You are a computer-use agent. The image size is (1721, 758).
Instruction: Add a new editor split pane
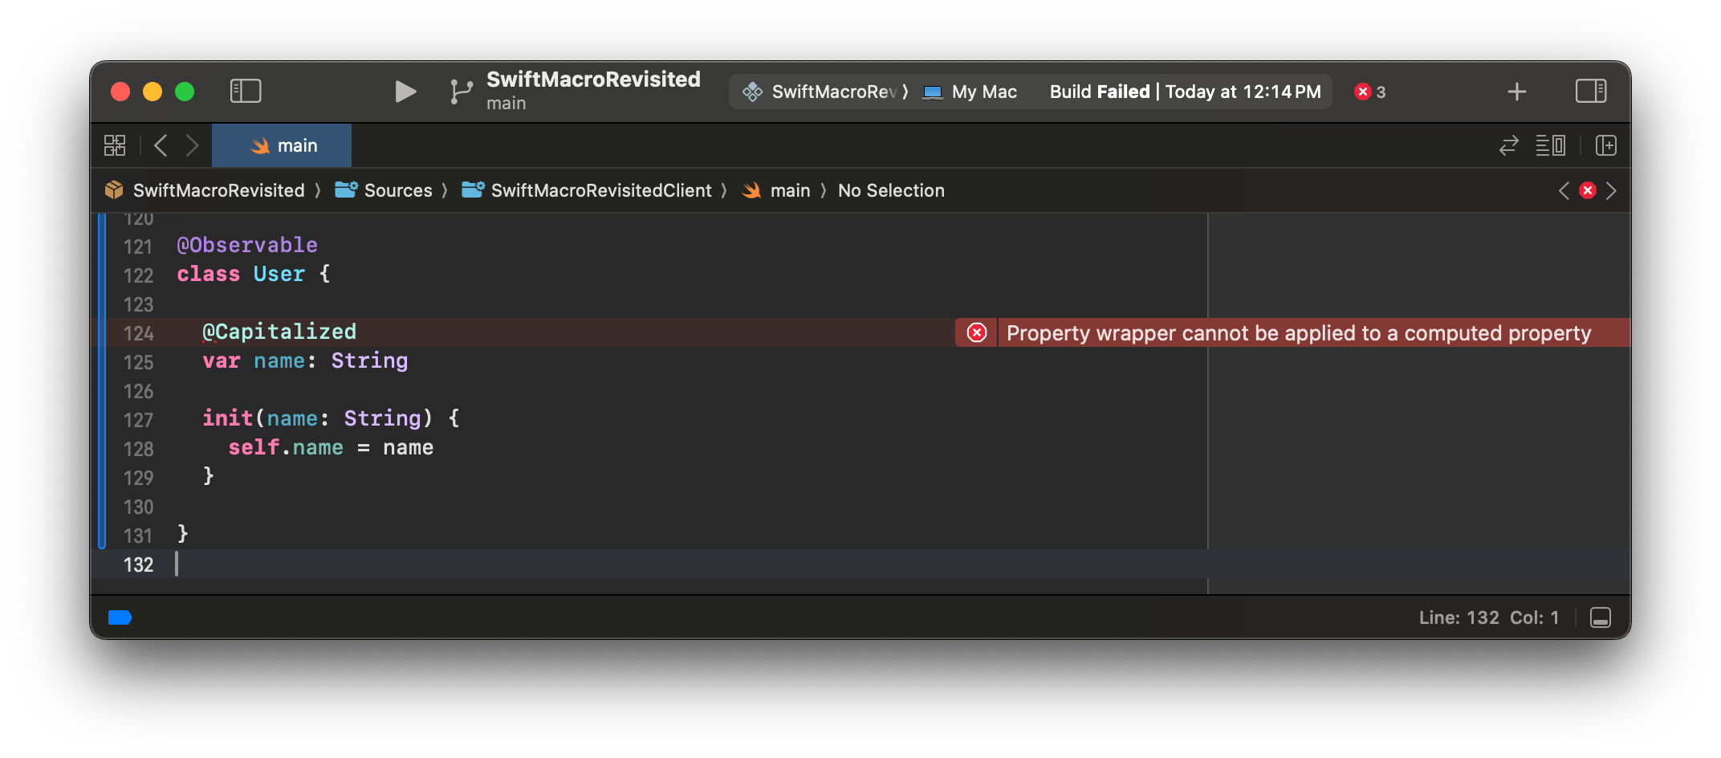[1605, 145]
